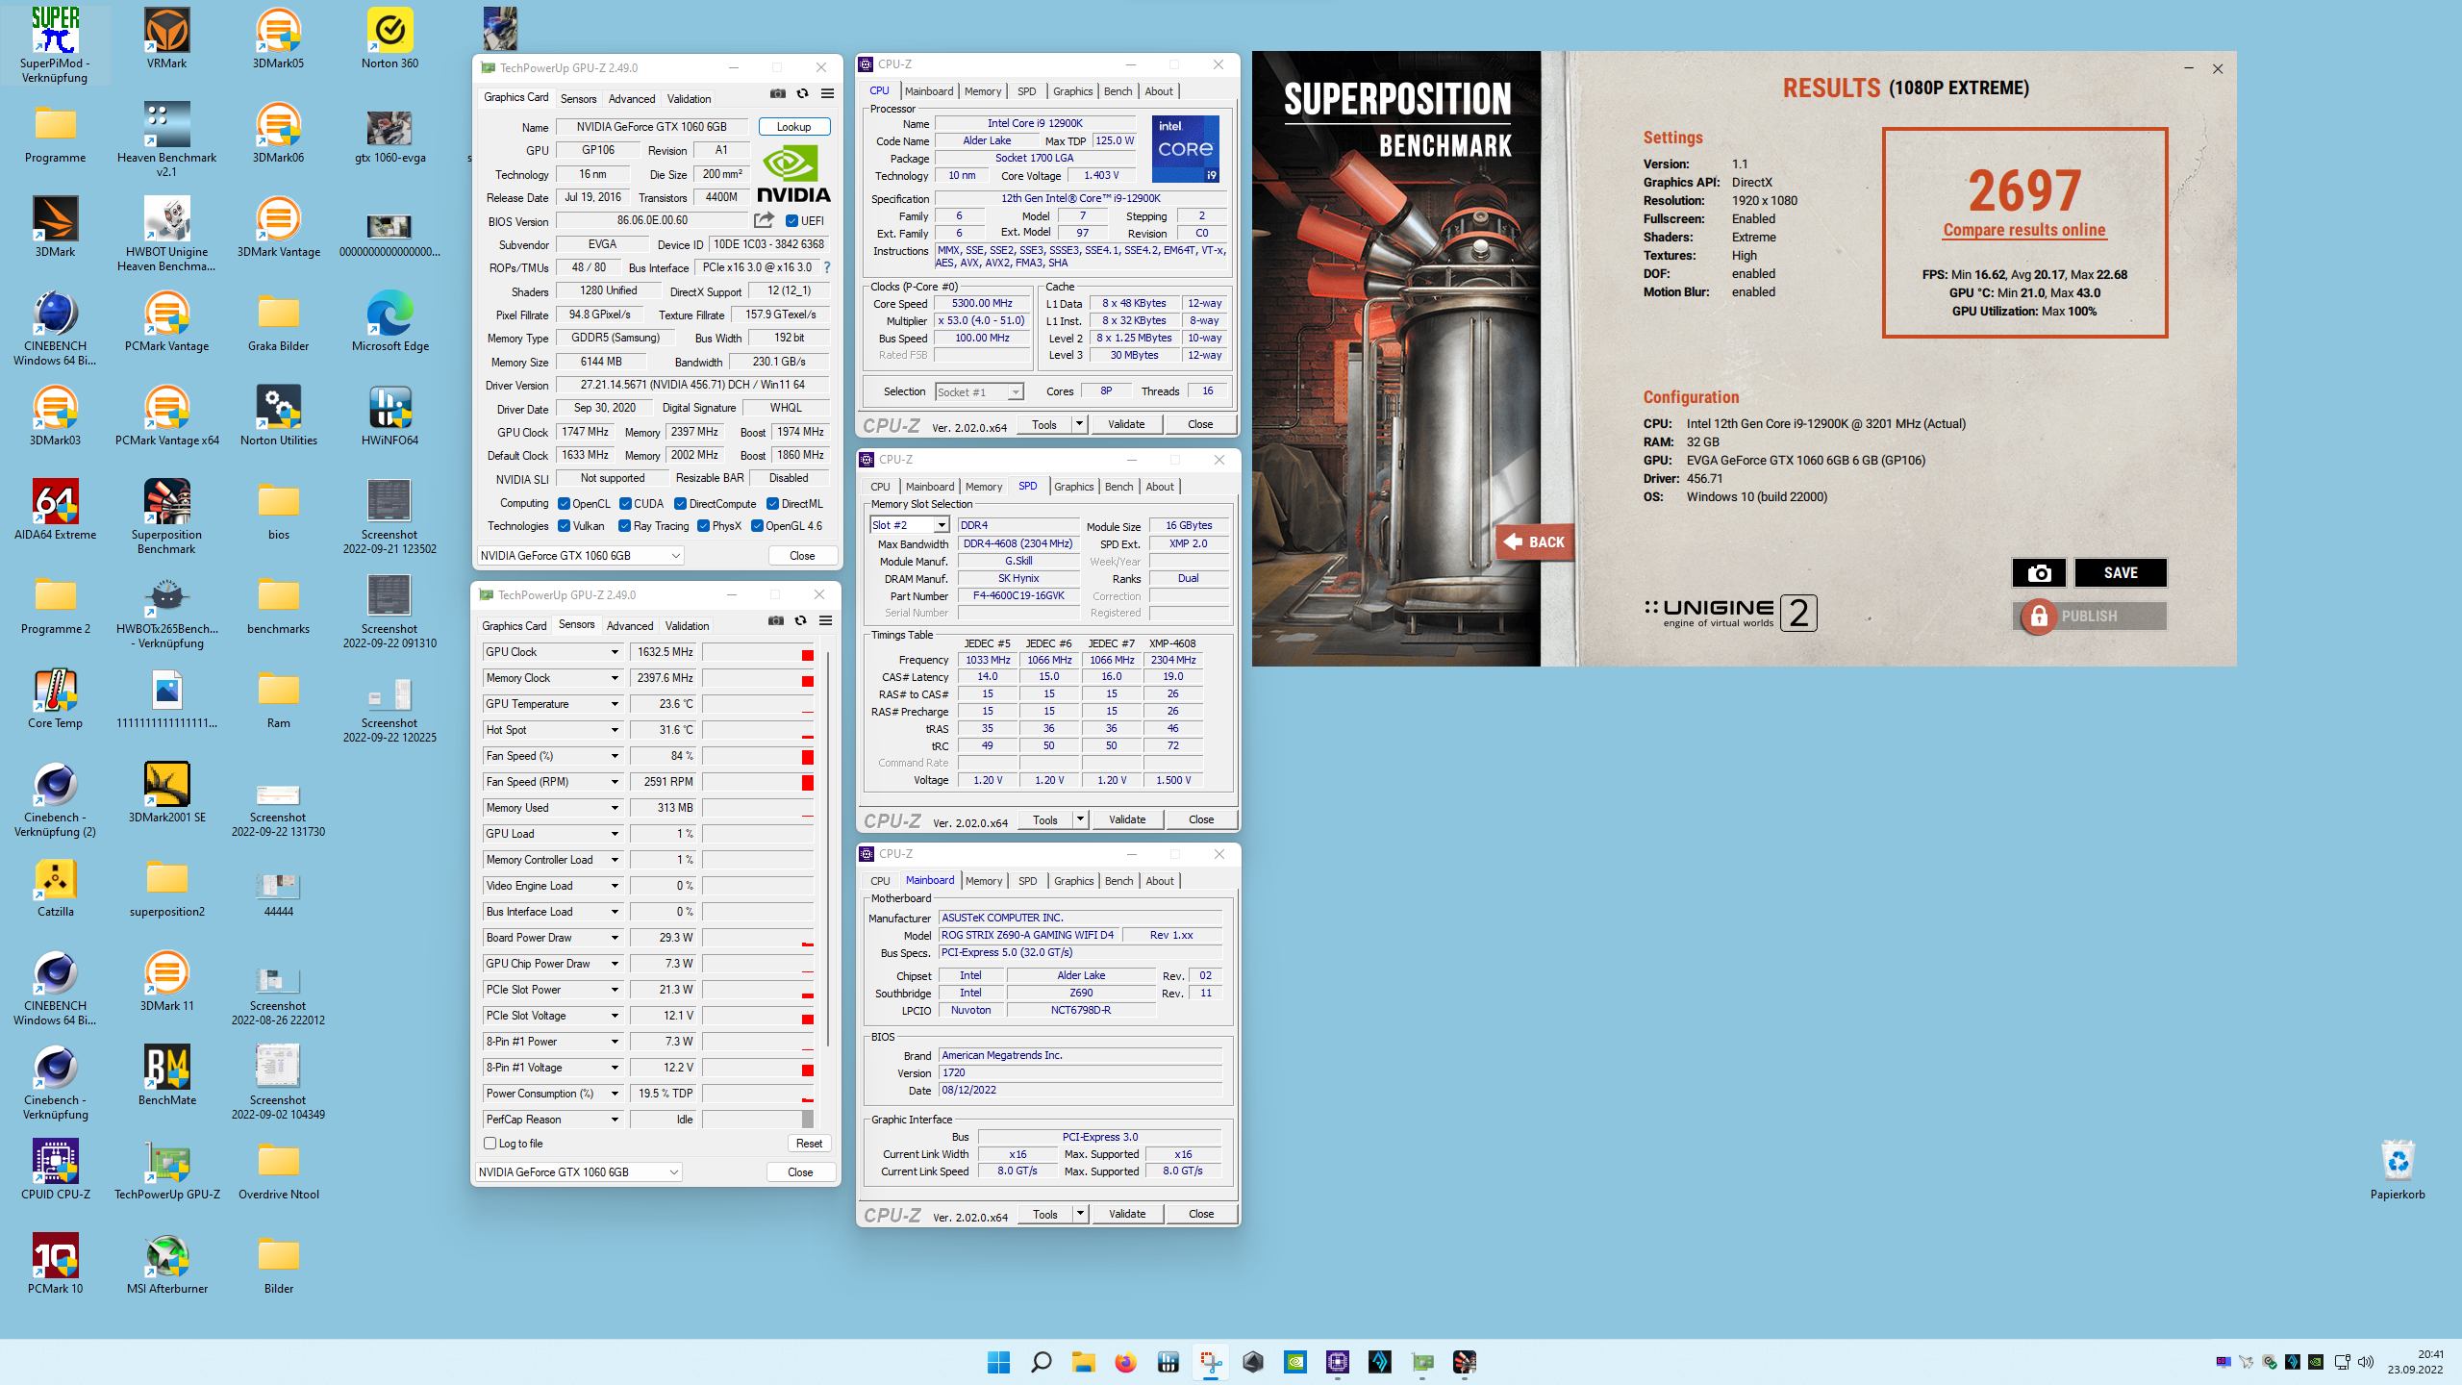This screenshot has width=2462, height=1385.
Task: Open HWiNFO64 desktop icon
Action: coord(389,415)
